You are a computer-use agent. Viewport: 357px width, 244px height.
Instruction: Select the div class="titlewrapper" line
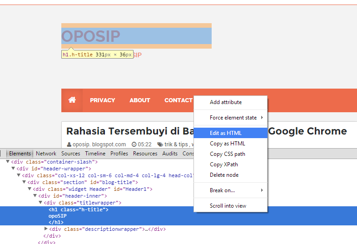83,203
